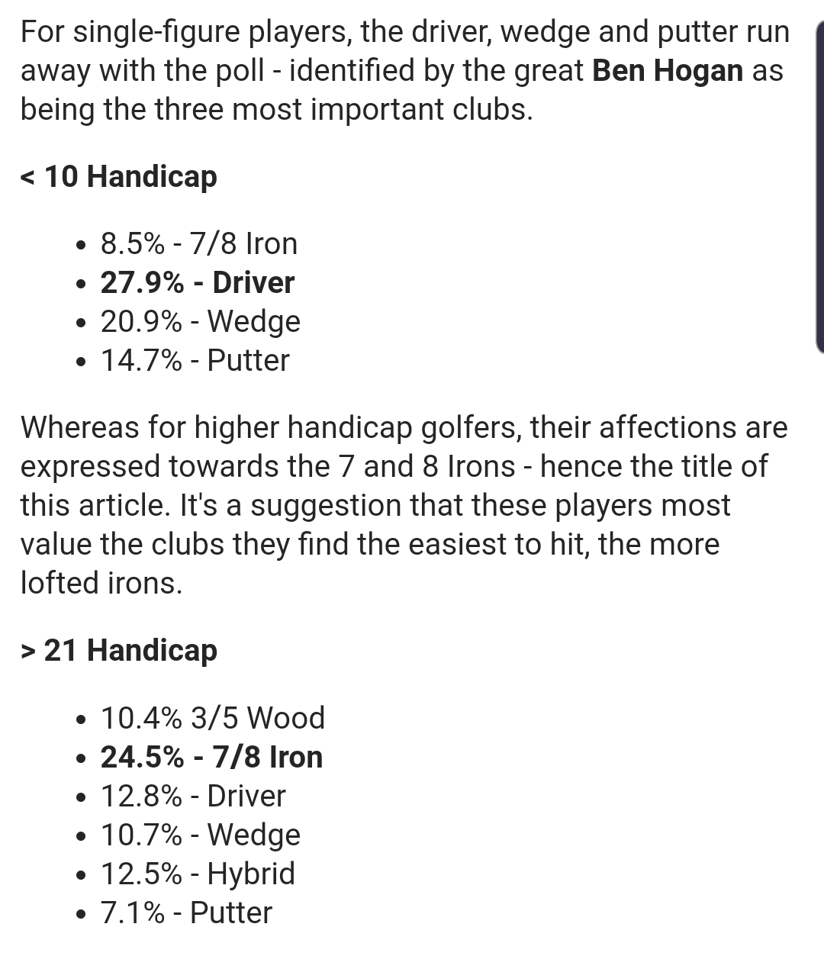Click the '12.5% - Hybrid' list item
The width and height of the screenshot is (824, 956).
click(x=198, y=874)
